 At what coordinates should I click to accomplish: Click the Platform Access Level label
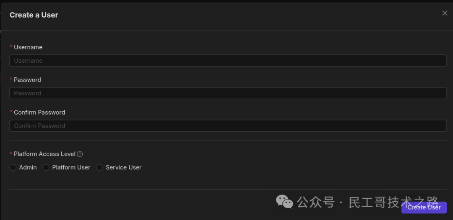(x=44, y=154)
